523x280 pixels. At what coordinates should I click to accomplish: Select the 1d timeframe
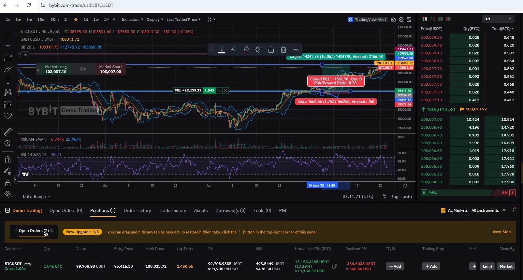click(x=86, y=20)
